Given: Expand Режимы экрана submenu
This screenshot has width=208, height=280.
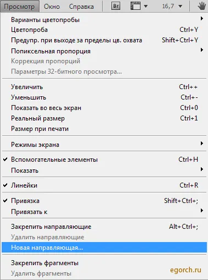Looking at the screenshot, I should click(104, 145).
